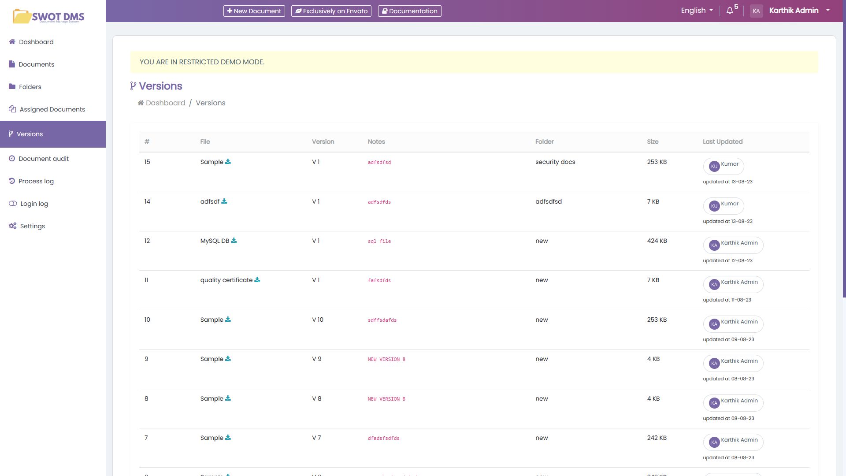Screen dimensions: 846x476
Task: Open Documents in the sidebar
Action: click(36, 64)
